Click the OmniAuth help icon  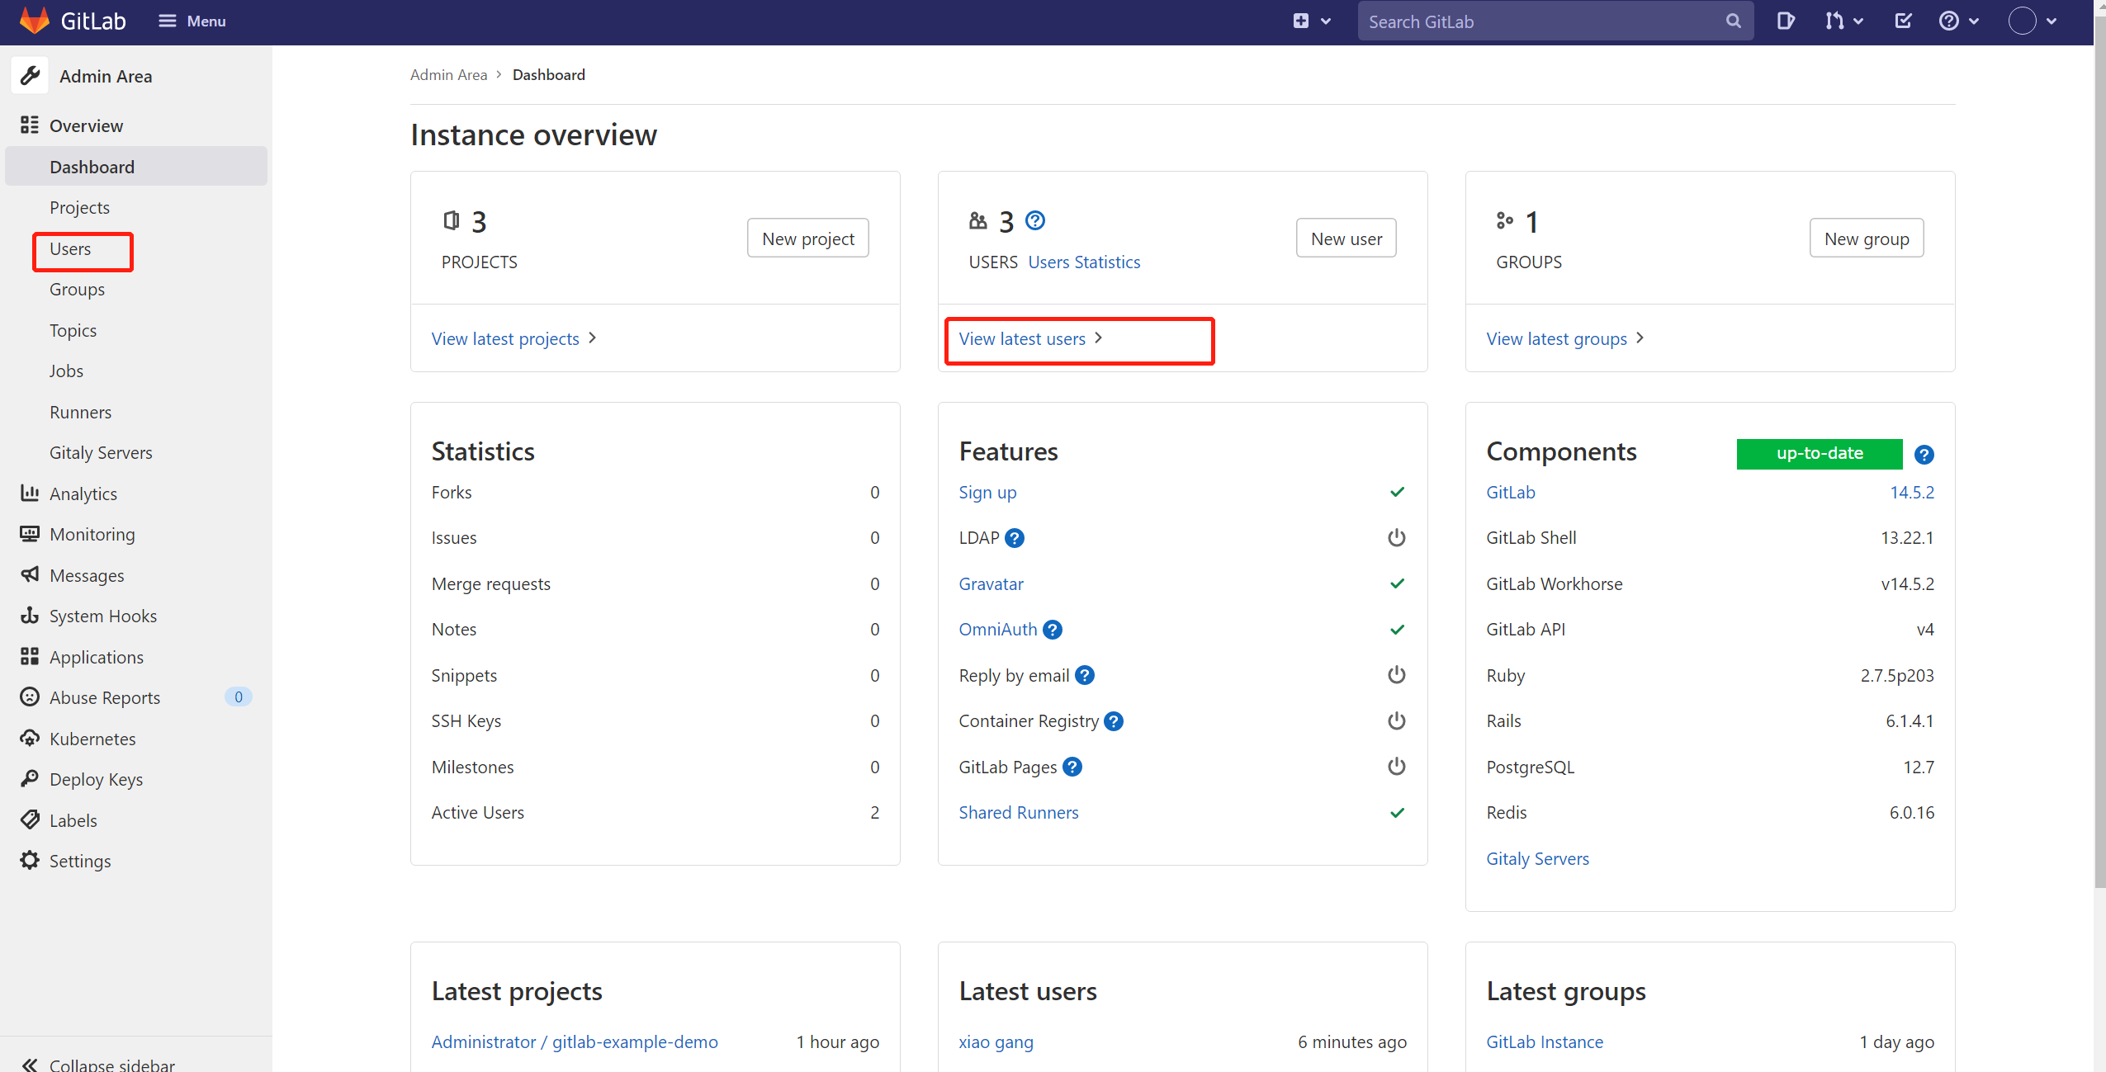[x=1052, y=630]
